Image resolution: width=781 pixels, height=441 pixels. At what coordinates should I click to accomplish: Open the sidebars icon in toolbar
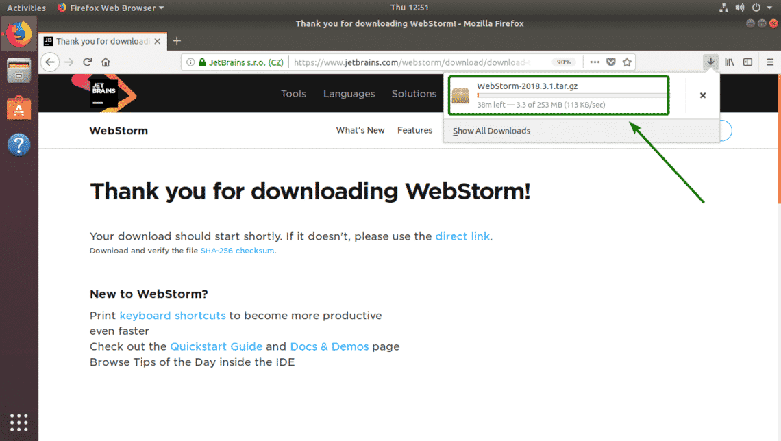point(746,62)
